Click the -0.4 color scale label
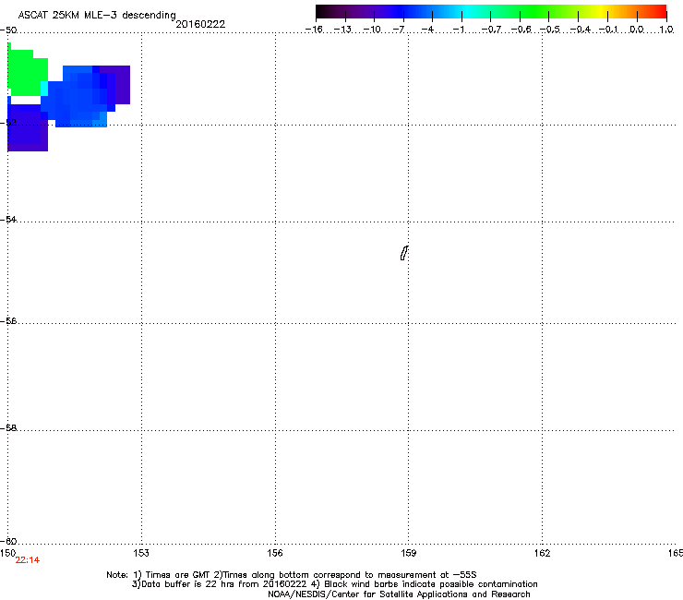This screenshot has width=683, height=600. pos(581,30)
